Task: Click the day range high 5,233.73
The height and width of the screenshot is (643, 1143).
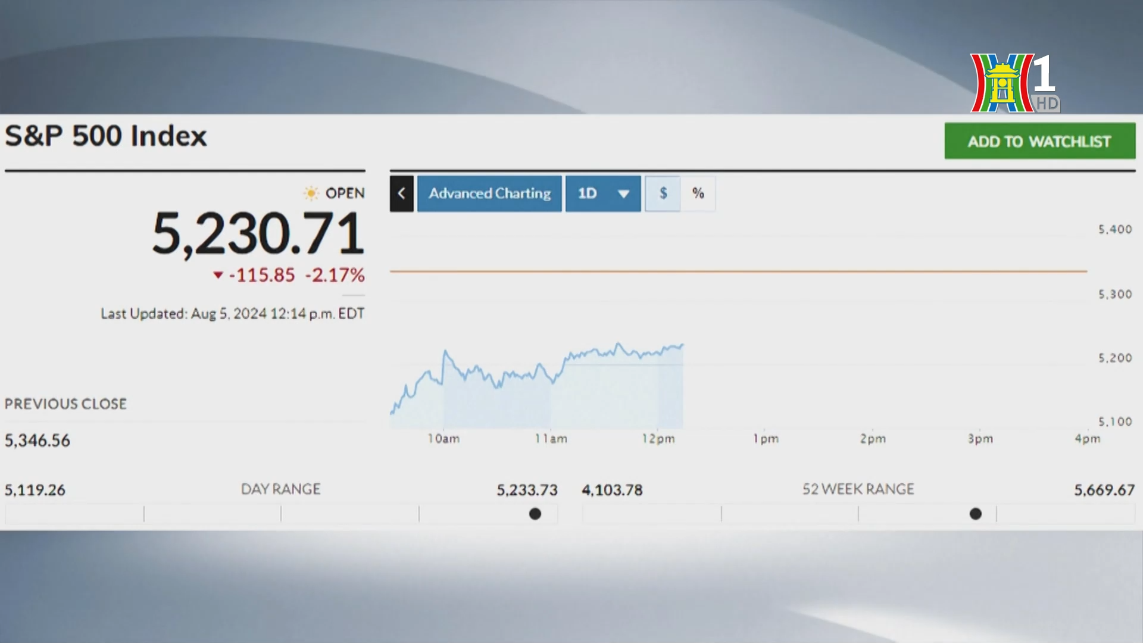Action: point(527,490)
